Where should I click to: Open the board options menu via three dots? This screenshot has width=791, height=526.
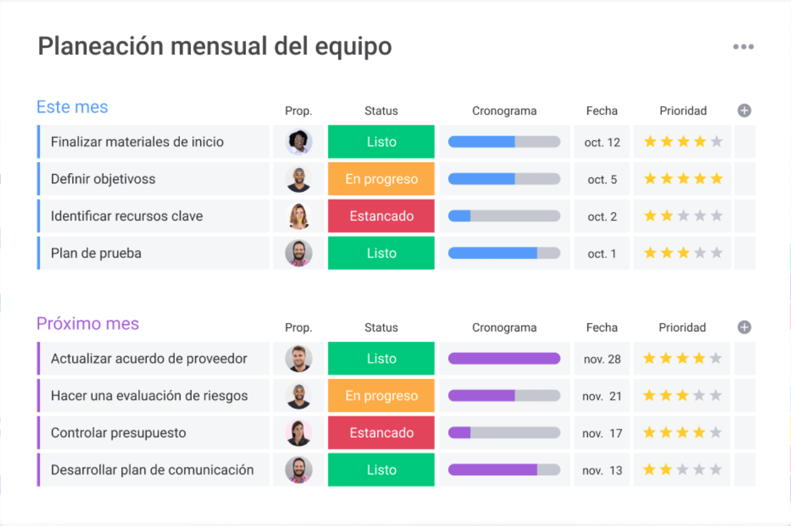tap(743, 46)
